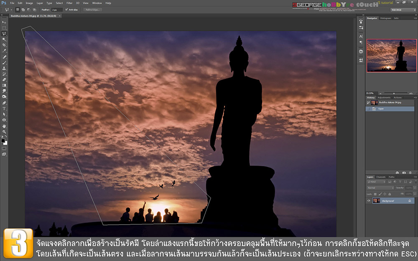Open the History panel flyout menu
This screenshot has height=261, width=418.
pos(415,97)
